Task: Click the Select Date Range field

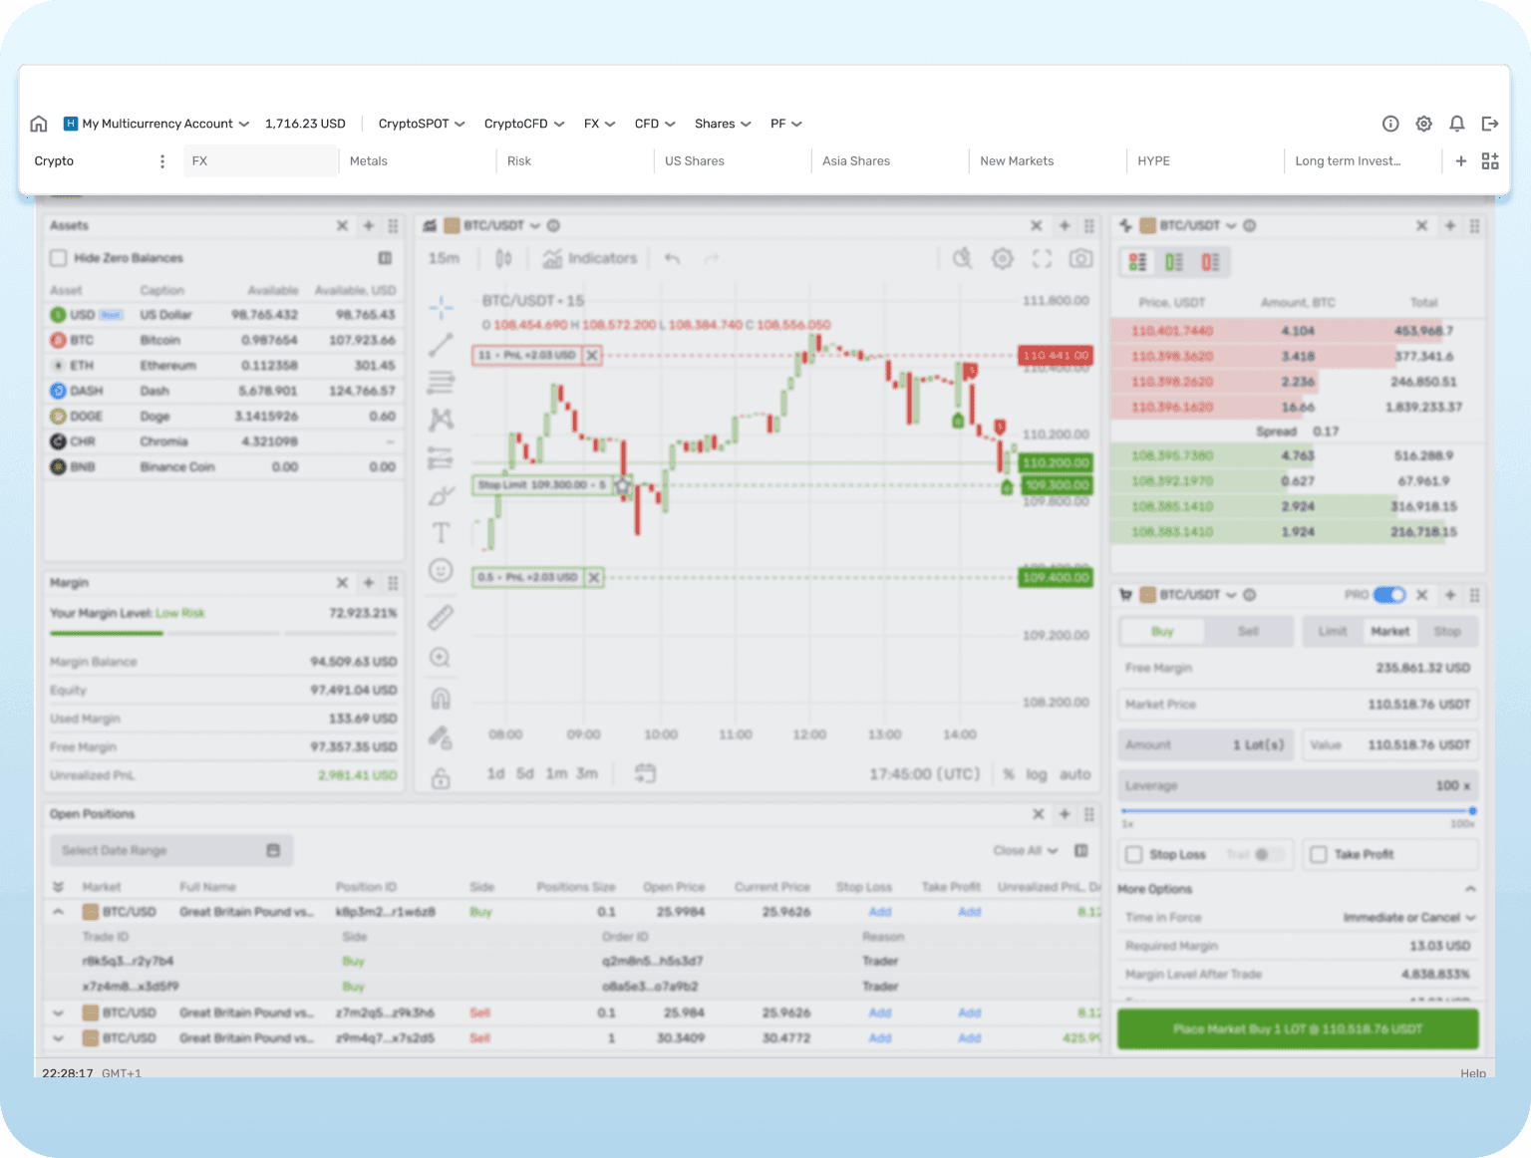Action: 171,850
